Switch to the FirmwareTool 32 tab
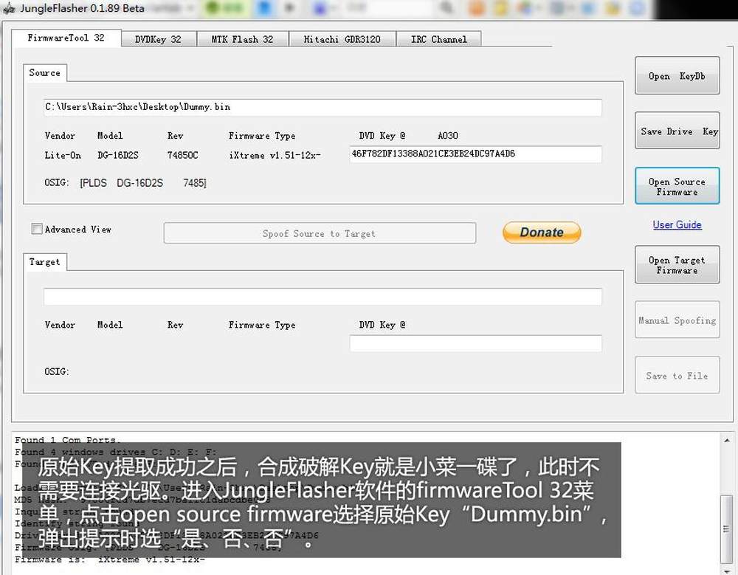The image size is (738, 575). click(66, 38)
